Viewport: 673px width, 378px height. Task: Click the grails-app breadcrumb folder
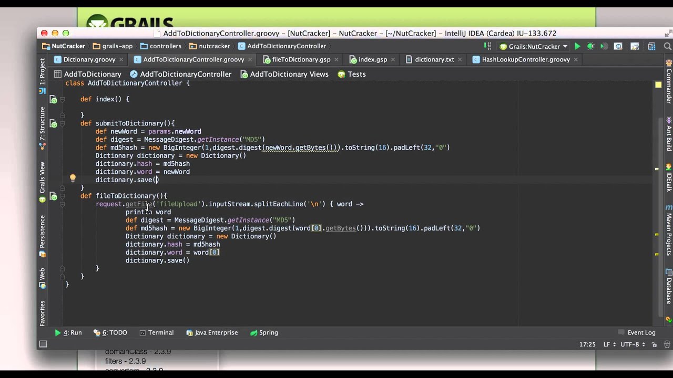[x=113, y=46]
